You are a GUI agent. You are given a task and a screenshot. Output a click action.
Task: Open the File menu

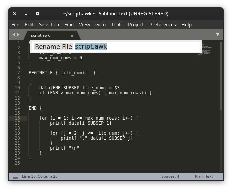pyautogui.click(x=15, y=25)
